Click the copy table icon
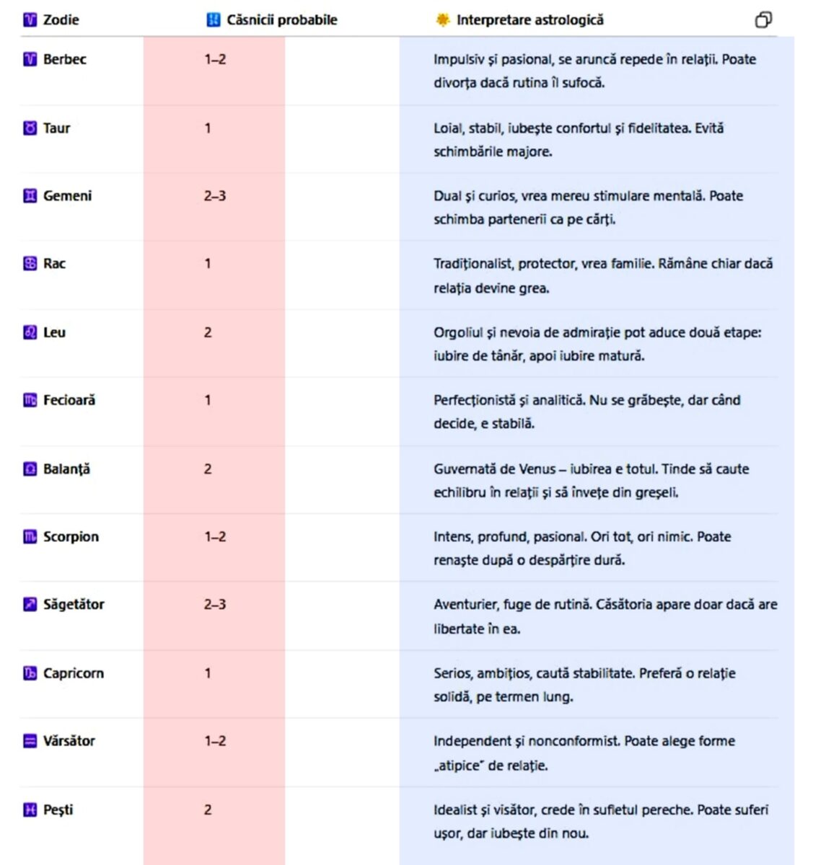Screen dimensions: 813x865 pyautogui.click(x=763, y=20)
